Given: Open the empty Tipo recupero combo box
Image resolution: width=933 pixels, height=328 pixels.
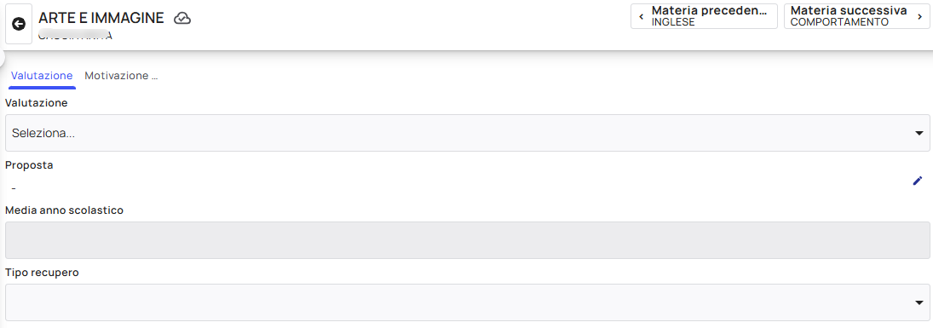Looking at the screenshot, I should pyautogui.click(x=467, y=302).
